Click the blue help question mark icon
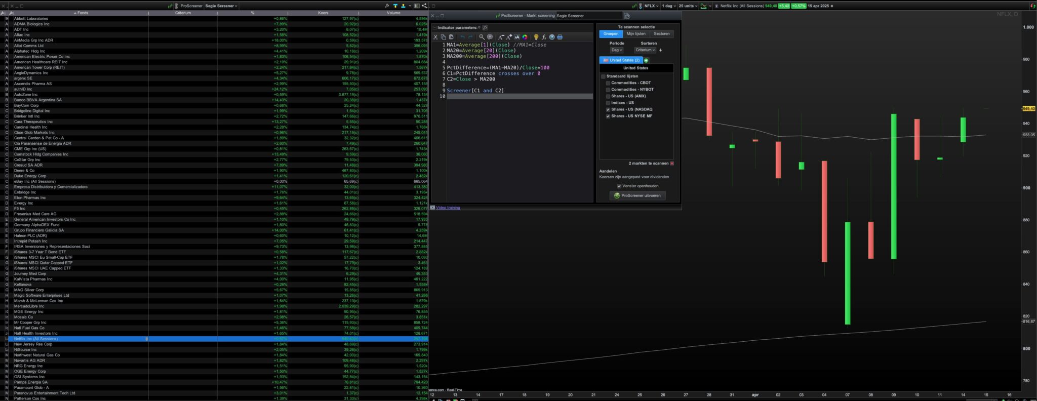 [552, 37]
